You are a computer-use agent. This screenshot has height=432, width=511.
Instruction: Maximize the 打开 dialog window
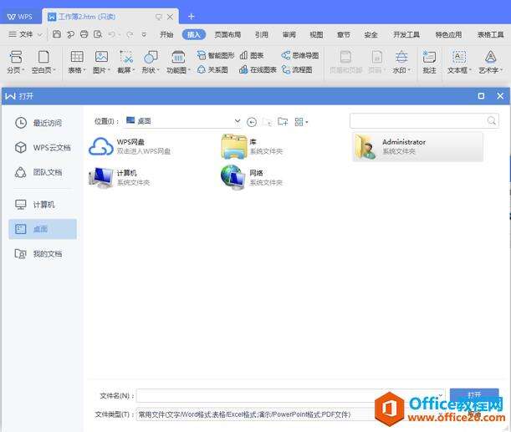(481, 96)
